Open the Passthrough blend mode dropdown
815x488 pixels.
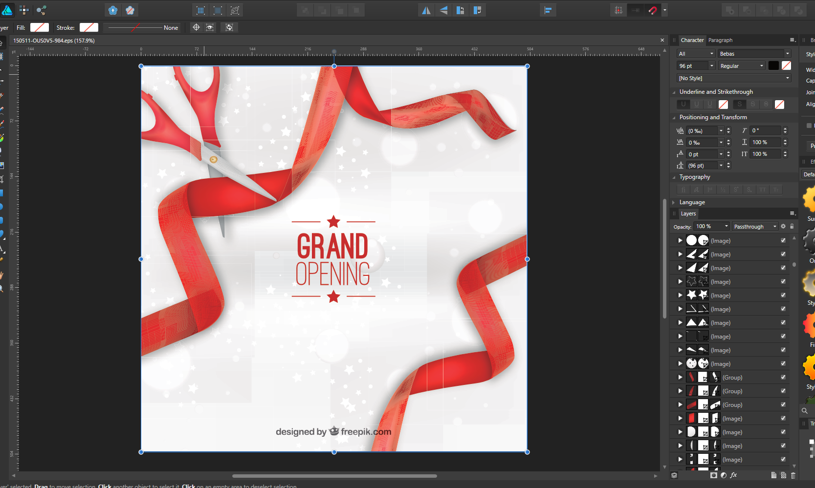(755, 227)
